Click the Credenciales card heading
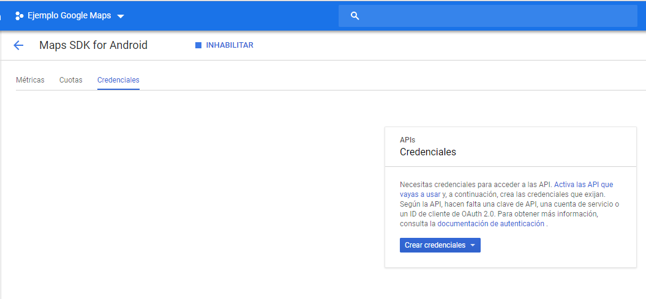This screenshot has width=646, height=299. [x=428, y=152]
